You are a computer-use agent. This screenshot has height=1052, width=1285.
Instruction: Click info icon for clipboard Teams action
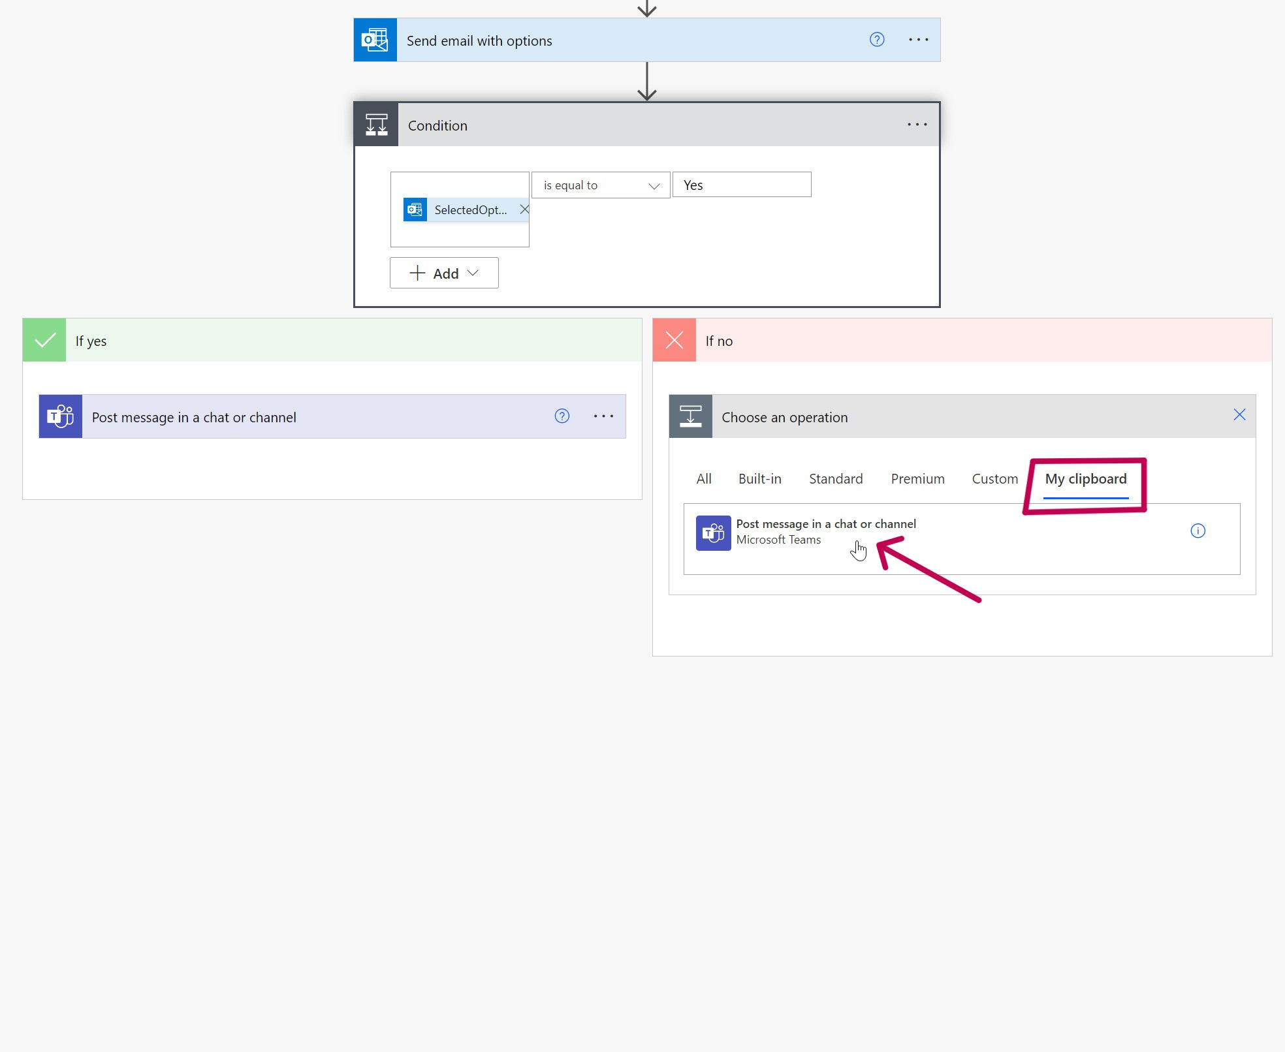click(x=1198, y=531)
